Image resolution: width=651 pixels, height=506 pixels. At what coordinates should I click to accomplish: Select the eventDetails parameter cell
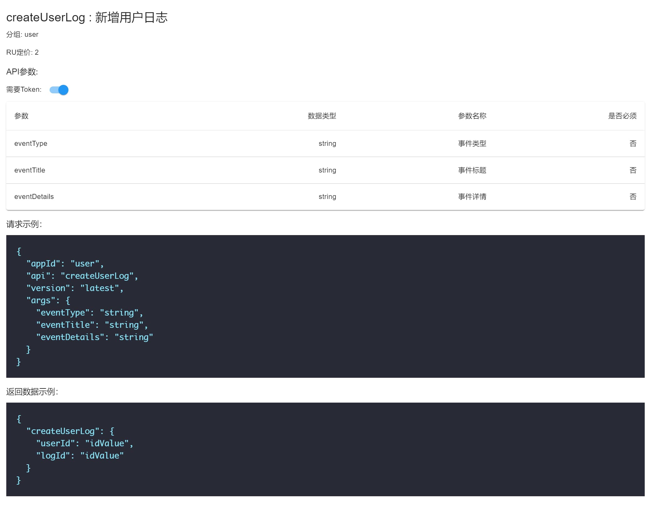[34, 197]
